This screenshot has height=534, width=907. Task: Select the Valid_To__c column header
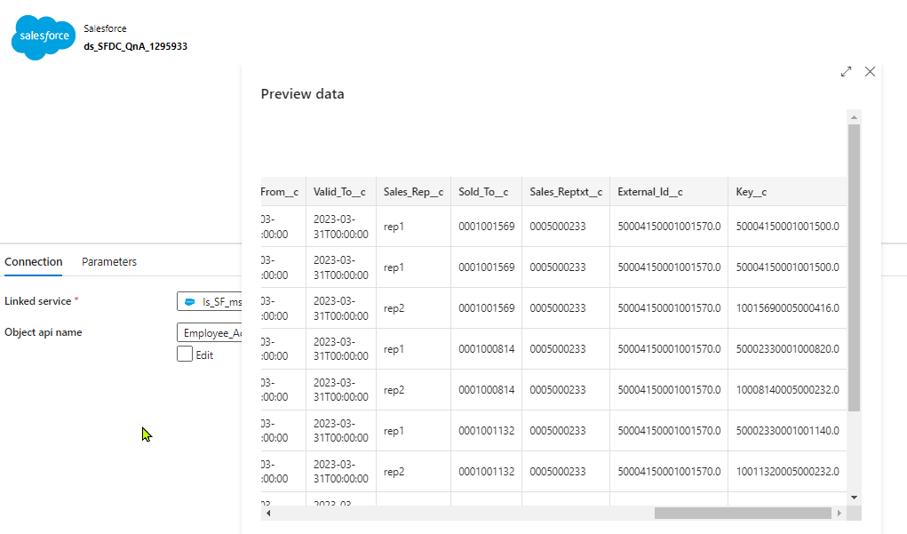click(341, 192)
